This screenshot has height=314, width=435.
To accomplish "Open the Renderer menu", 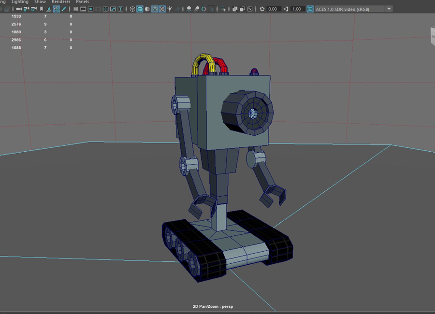I will click(x=60, y=2).
